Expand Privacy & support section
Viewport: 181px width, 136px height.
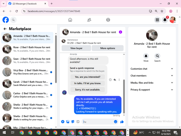coord(152,90)
